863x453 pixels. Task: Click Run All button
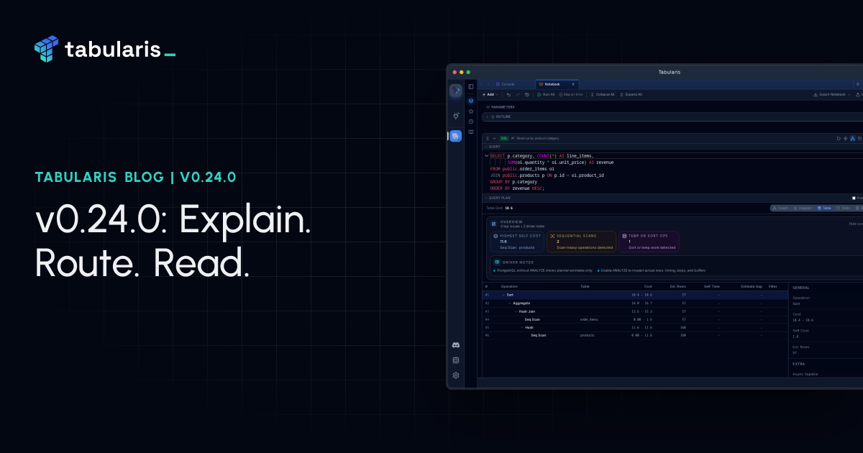coord(546,94)
